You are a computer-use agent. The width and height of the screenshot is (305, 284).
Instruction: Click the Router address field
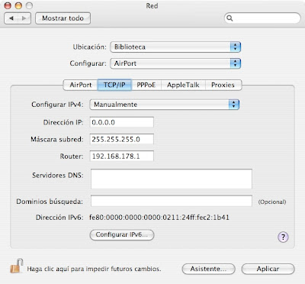pyautogui.click(x=122, y=156)
